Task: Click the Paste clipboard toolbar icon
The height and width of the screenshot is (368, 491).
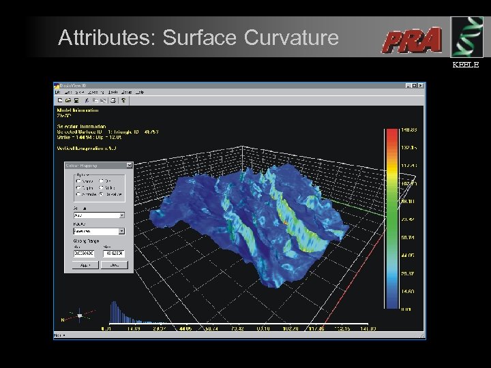Action: (x=103, y=100)
